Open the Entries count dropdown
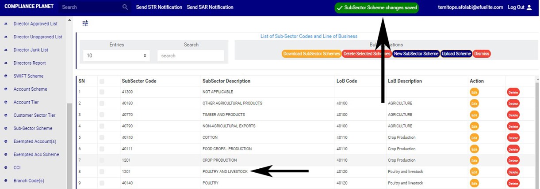 point(116,56)
